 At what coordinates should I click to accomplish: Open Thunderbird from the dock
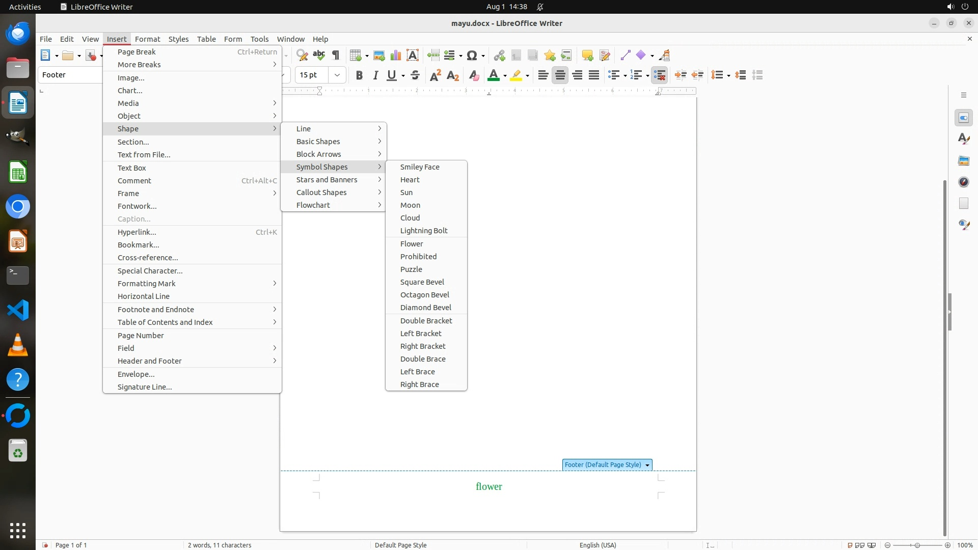tap(18, 34)
